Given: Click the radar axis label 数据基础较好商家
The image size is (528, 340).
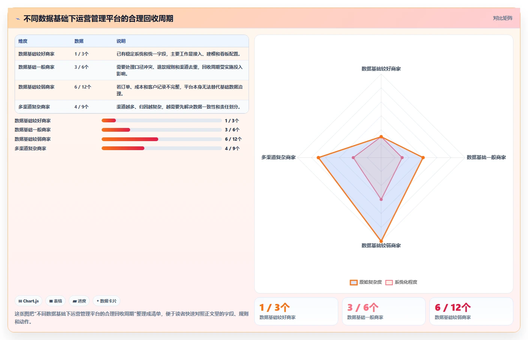Looking at the screenshot, I should [381, 69].
